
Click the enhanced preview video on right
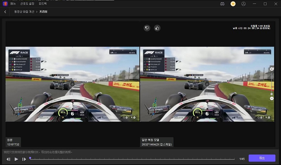(207, 84)
